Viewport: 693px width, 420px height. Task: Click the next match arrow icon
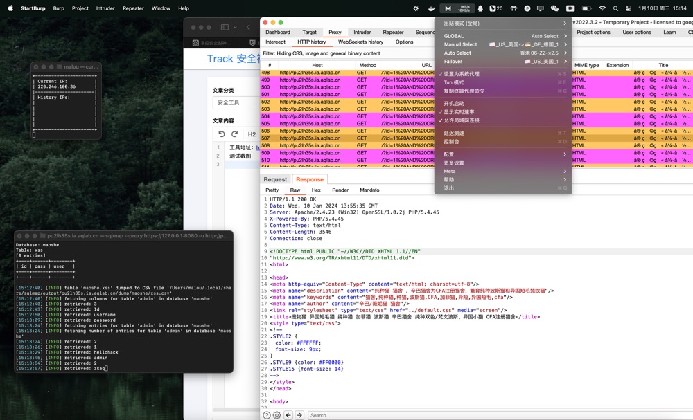point(299,415)
